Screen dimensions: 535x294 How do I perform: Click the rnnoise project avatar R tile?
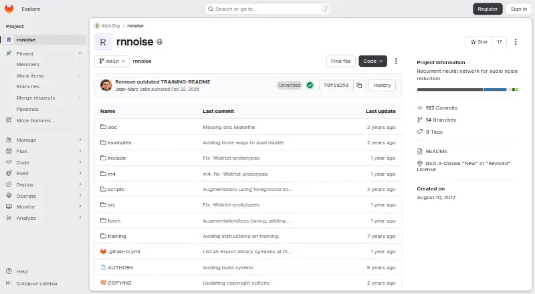coord(103,42)
